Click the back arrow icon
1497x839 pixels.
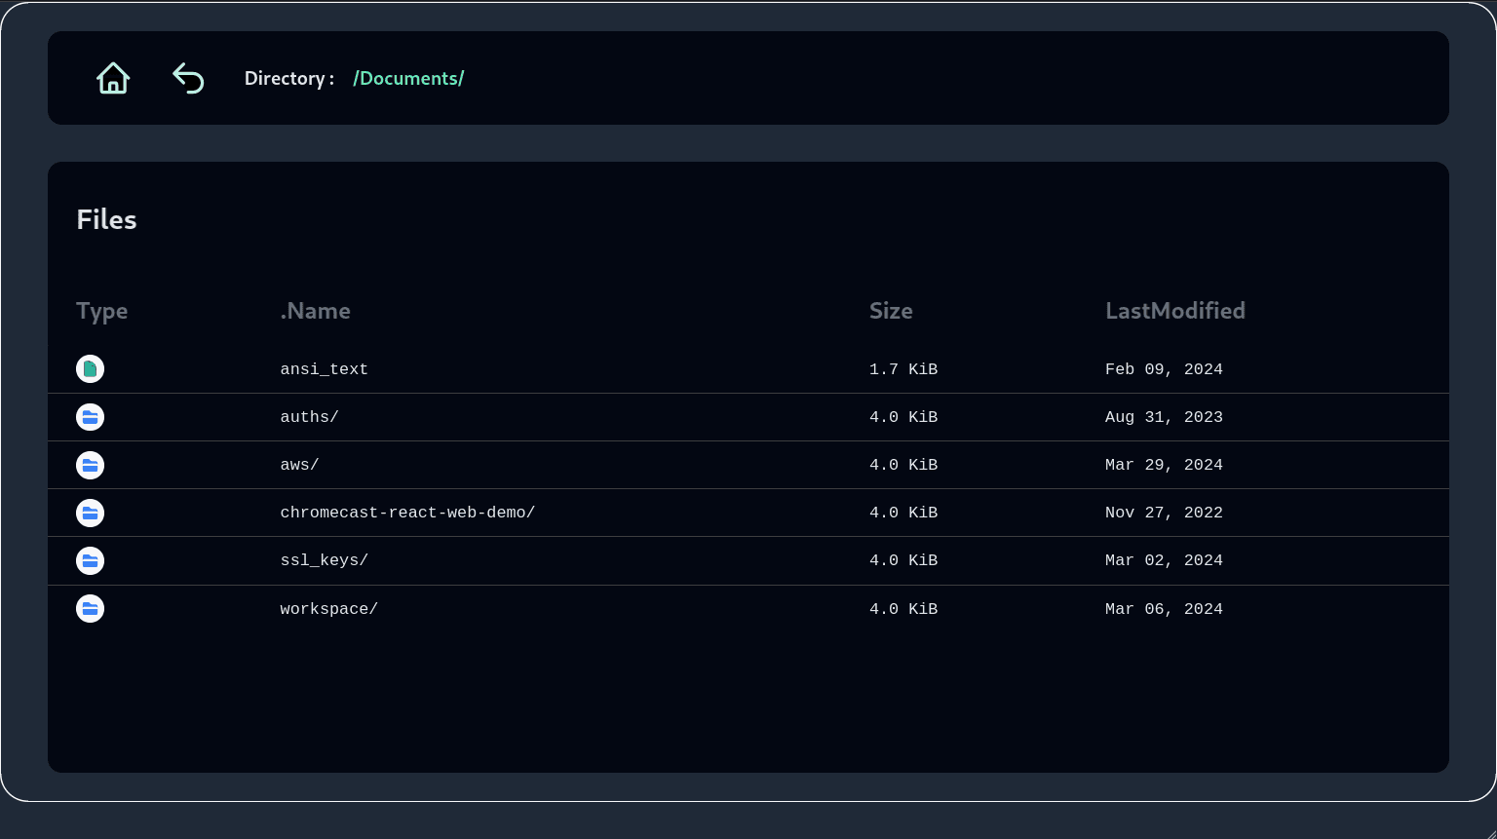(188, 78)
